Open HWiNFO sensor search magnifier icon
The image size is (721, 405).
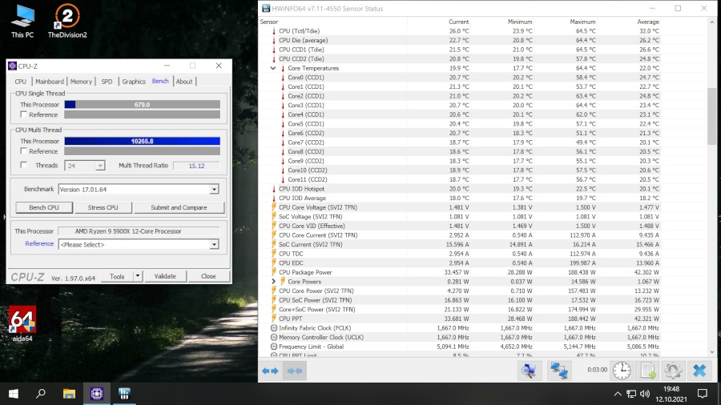529,371
